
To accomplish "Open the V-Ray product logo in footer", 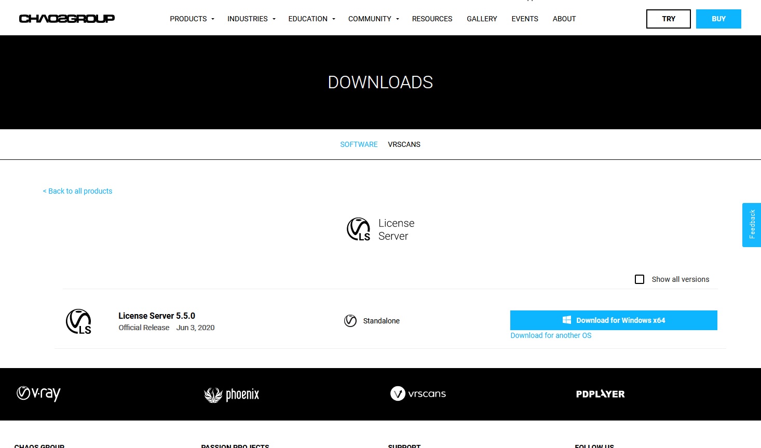I will coord(38,393).
